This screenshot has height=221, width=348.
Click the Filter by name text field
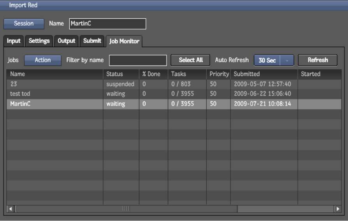[x=138, y=60]
